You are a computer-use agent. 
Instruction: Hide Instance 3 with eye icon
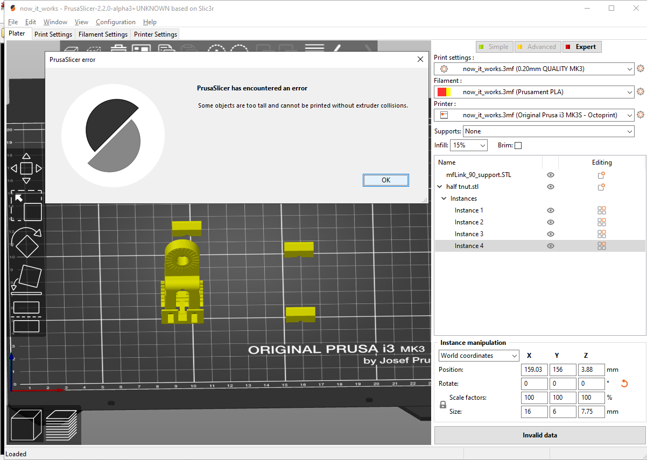[551, 234]
